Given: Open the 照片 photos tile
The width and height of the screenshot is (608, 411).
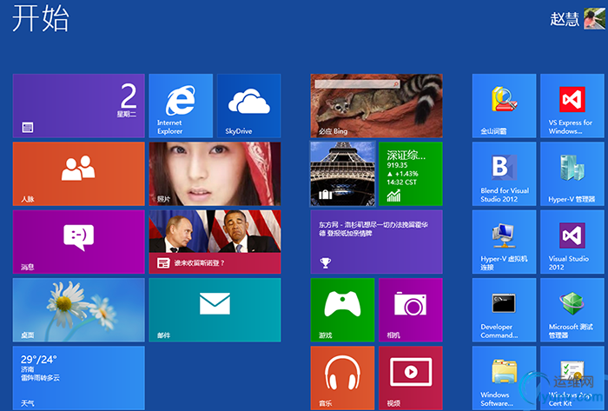Looking at the screenshot, I should [214, 173].
